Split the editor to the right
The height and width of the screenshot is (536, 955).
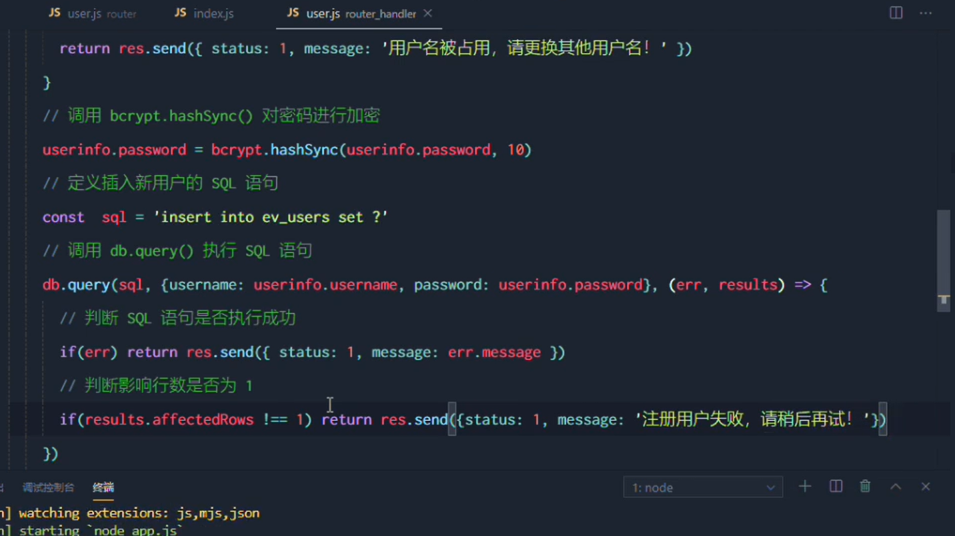point(896,13)
